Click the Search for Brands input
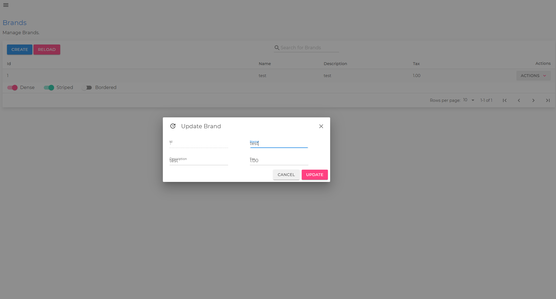Screen dimensions: 556x299 pos(307,48)
